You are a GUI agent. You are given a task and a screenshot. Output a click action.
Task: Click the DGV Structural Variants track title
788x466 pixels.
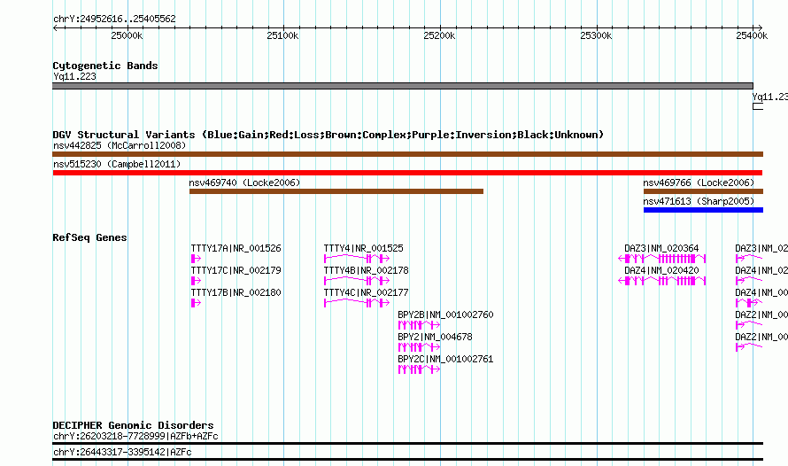(x=328, y=135)
